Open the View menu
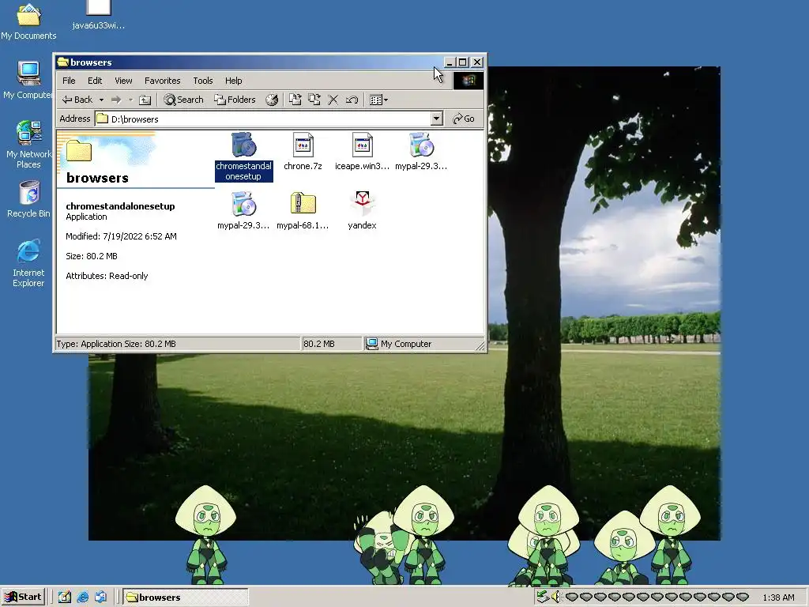The width and height of the screenshot is (809, 607). (x=123, y=81)
